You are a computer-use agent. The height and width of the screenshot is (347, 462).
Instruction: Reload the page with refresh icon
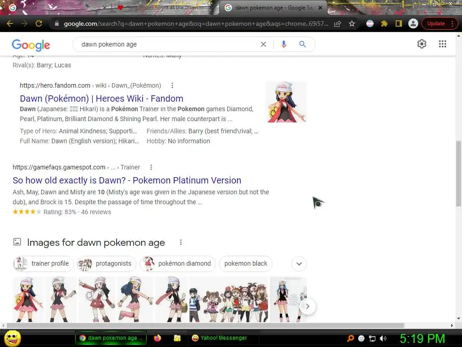(x=39, y=23)
